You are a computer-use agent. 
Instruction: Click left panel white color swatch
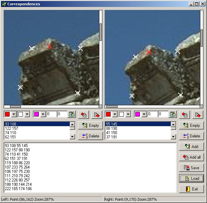[21, 114]
